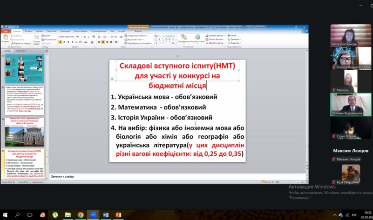The image size is (373, 220).
Task: Click the decrease font size icon
Action: point(88,37)
